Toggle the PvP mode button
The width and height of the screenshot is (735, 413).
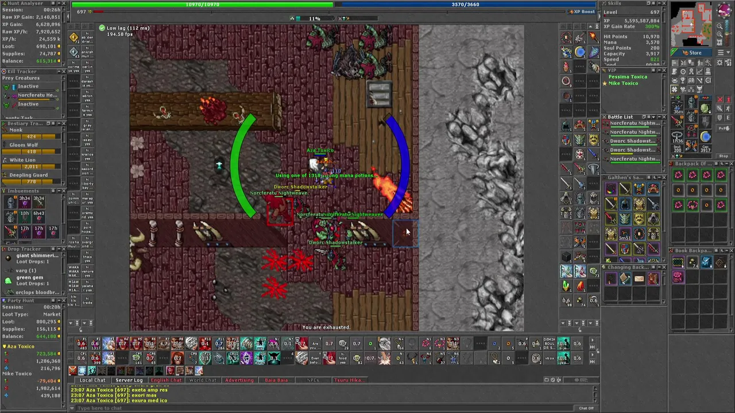724,128
